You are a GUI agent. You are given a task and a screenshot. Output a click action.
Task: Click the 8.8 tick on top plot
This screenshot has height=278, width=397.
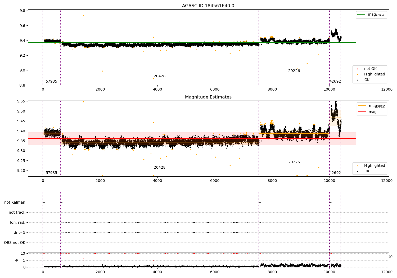(22, 85)
